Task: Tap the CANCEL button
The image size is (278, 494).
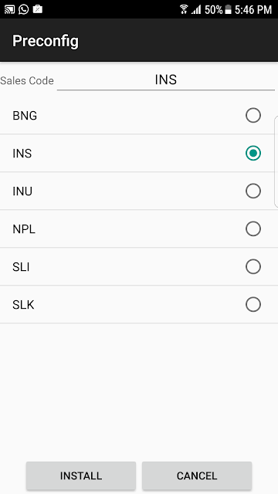Action: (x=197, y=475)
